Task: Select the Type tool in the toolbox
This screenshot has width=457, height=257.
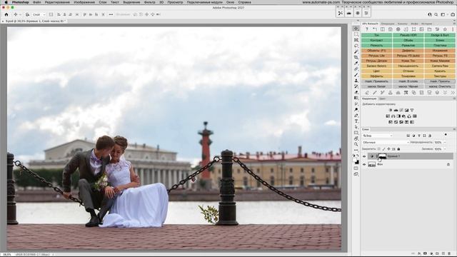Action: [356, 121]
